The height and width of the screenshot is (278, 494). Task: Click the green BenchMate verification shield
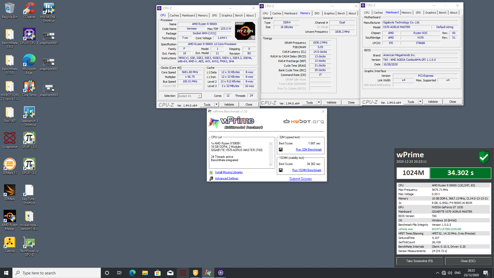(x=484, y=157)
